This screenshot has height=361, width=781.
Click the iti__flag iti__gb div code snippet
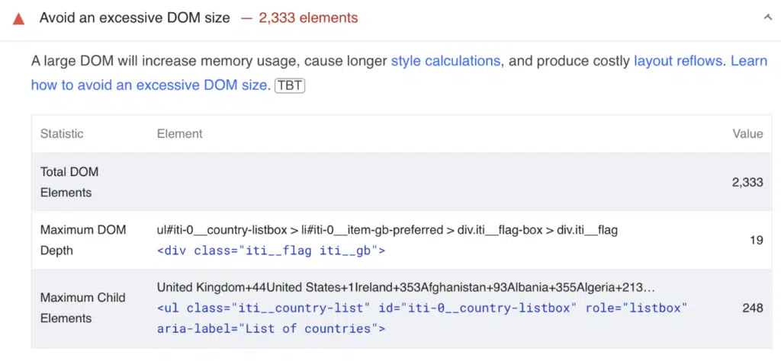click(x=271, y=251)
